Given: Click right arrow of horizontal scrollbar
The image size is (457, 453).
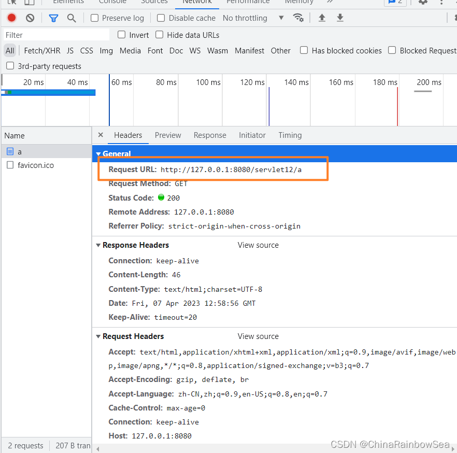Looking at the screenshot, I should tap(453, 449).
